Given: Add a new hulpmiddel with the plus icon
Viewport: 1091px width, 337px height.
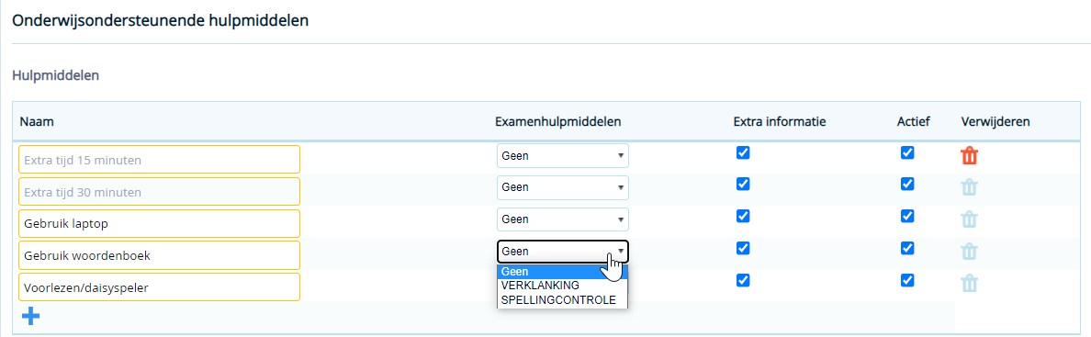Looking at the screenshot, I should coord(30,317).
